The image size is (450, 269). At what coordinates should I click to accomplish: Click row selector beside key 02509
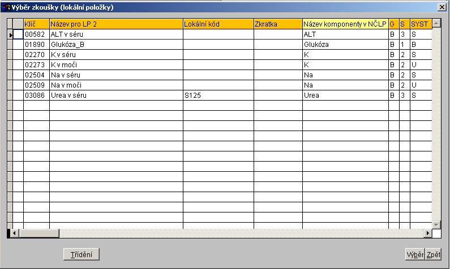10,85
